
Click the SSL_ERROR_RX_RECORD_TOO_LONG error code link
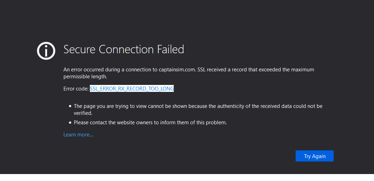coord(132,89)
